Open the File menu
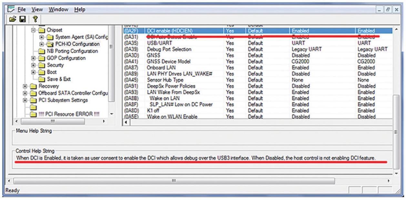Screen dimensions: 406x200 click(x=22, y=9)
